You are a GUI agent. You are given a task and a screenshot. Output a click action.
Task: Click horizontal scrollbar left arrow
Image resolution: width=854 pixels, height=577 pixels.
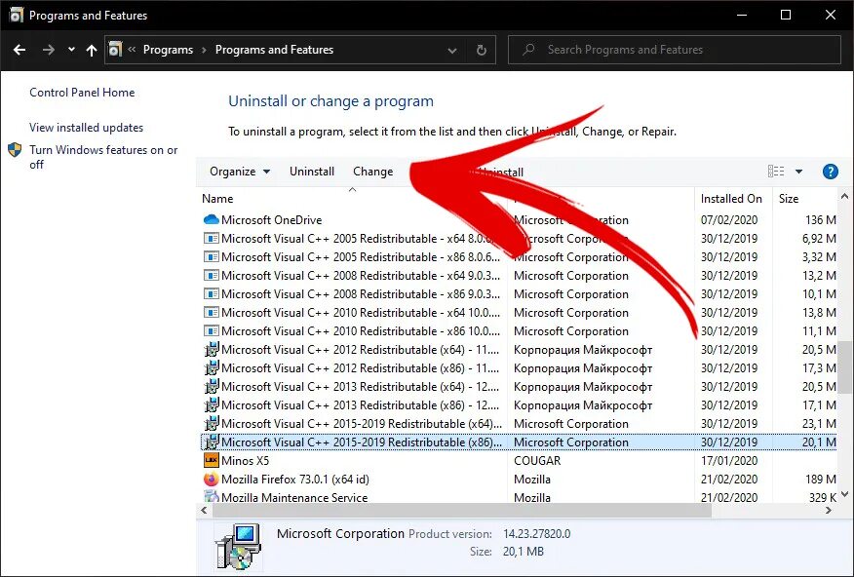[205, 511]
